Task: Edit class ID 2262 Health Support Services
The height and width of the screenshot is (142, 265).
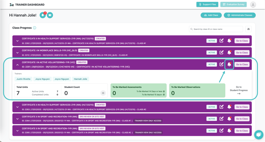Action: 221,41
